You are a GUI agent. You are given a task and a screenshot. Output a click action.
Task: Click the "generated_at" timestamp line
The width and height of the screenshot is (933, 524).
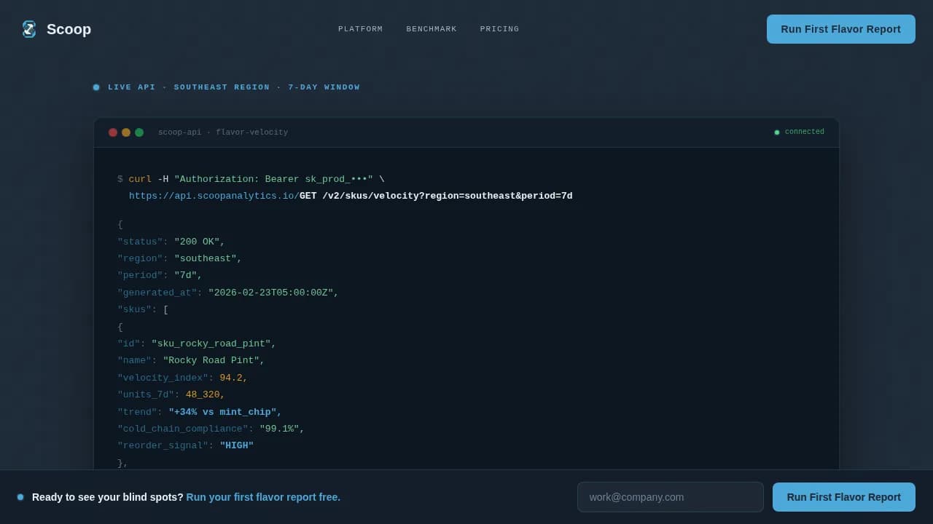(x=228, y=293)
